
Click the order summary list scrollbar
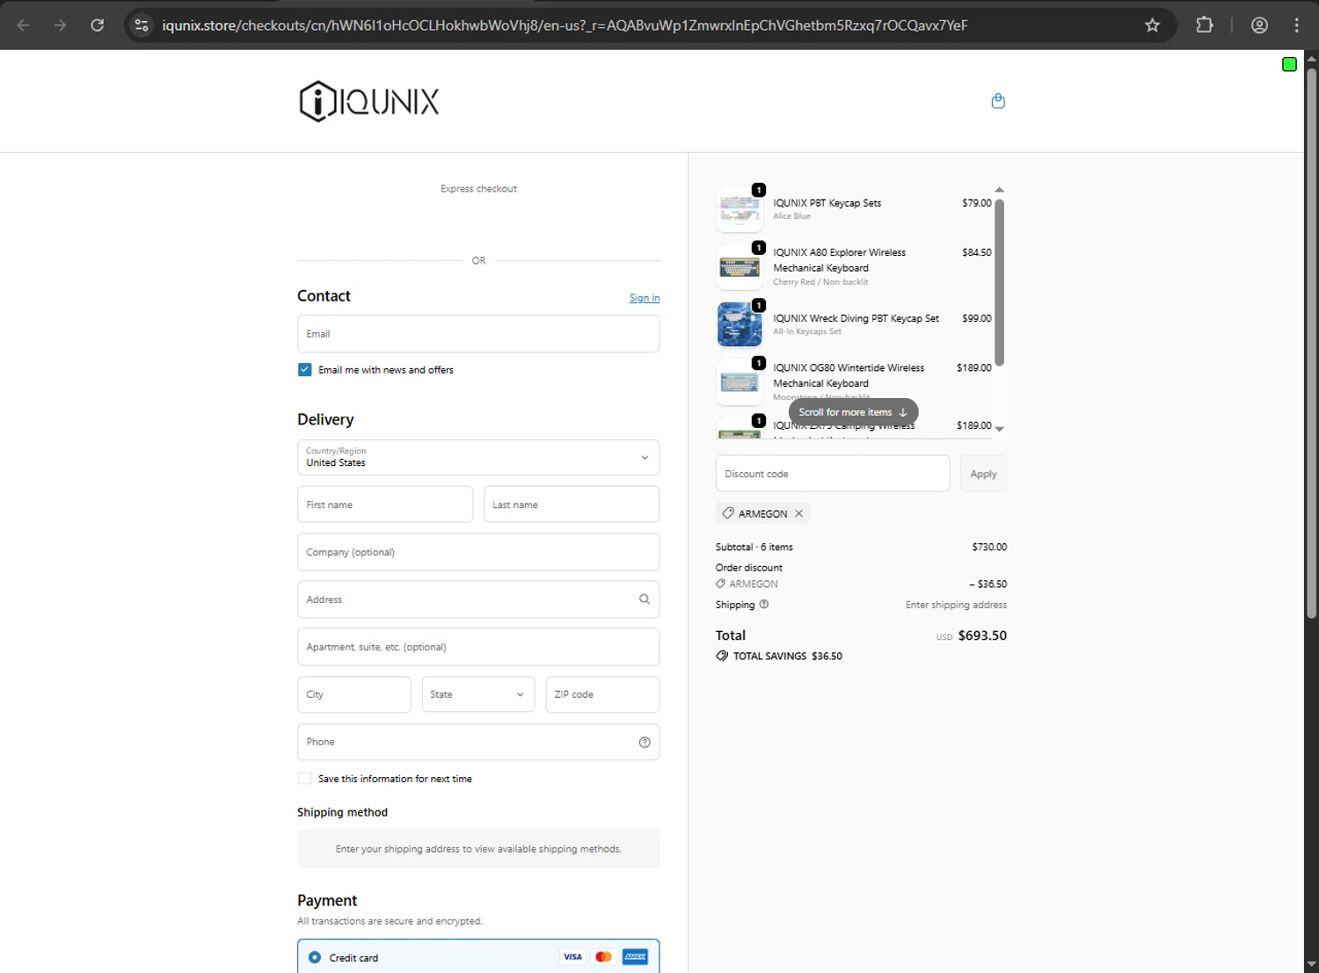[999, 281]
